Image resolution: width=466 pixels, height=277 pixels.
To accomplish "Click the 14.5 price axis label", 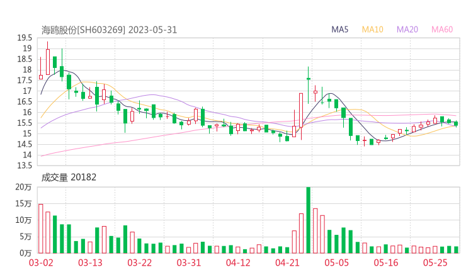I will click(x=25, y=144).
